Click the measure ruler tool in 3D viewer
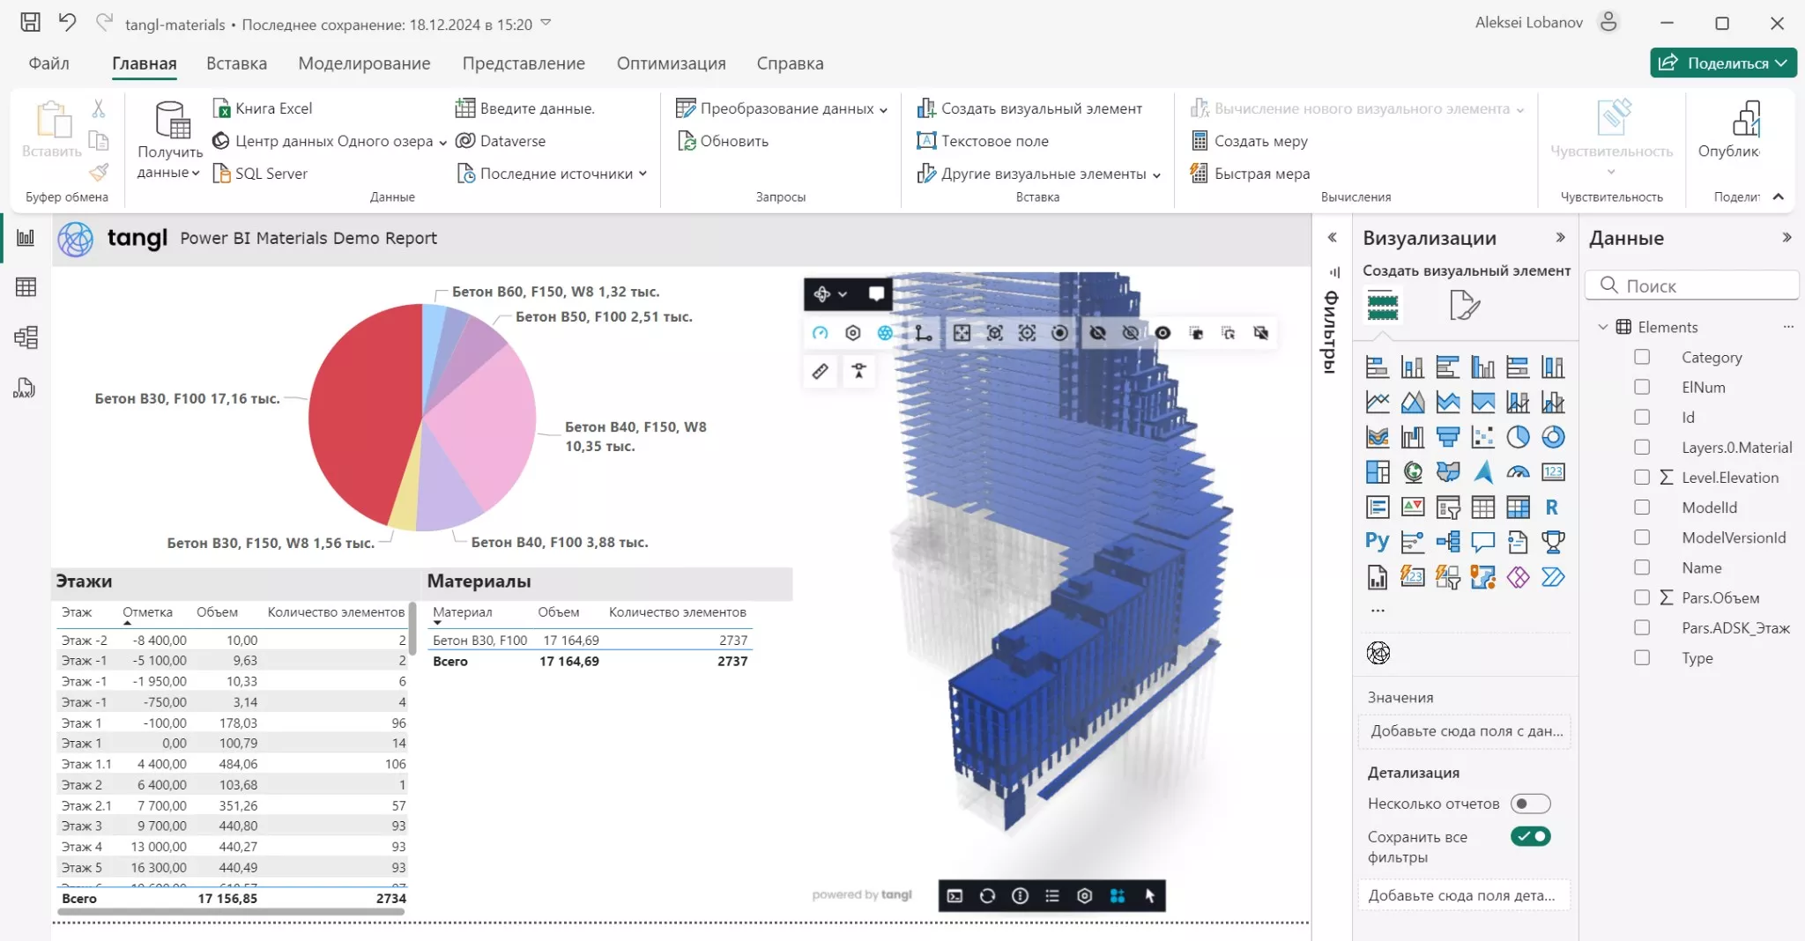The height and width of the screenshot is (941, 1805). 821,371
